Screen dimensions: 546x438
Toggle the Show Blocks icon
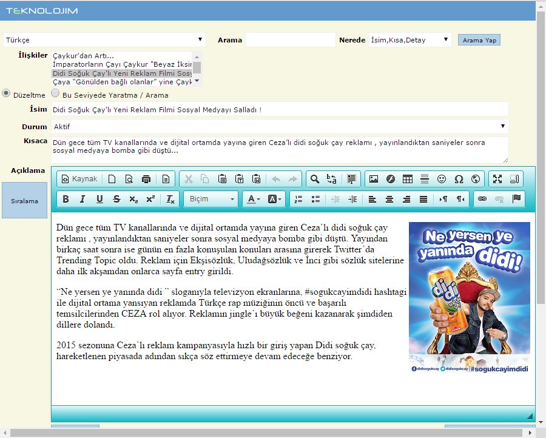coord(514,179)
